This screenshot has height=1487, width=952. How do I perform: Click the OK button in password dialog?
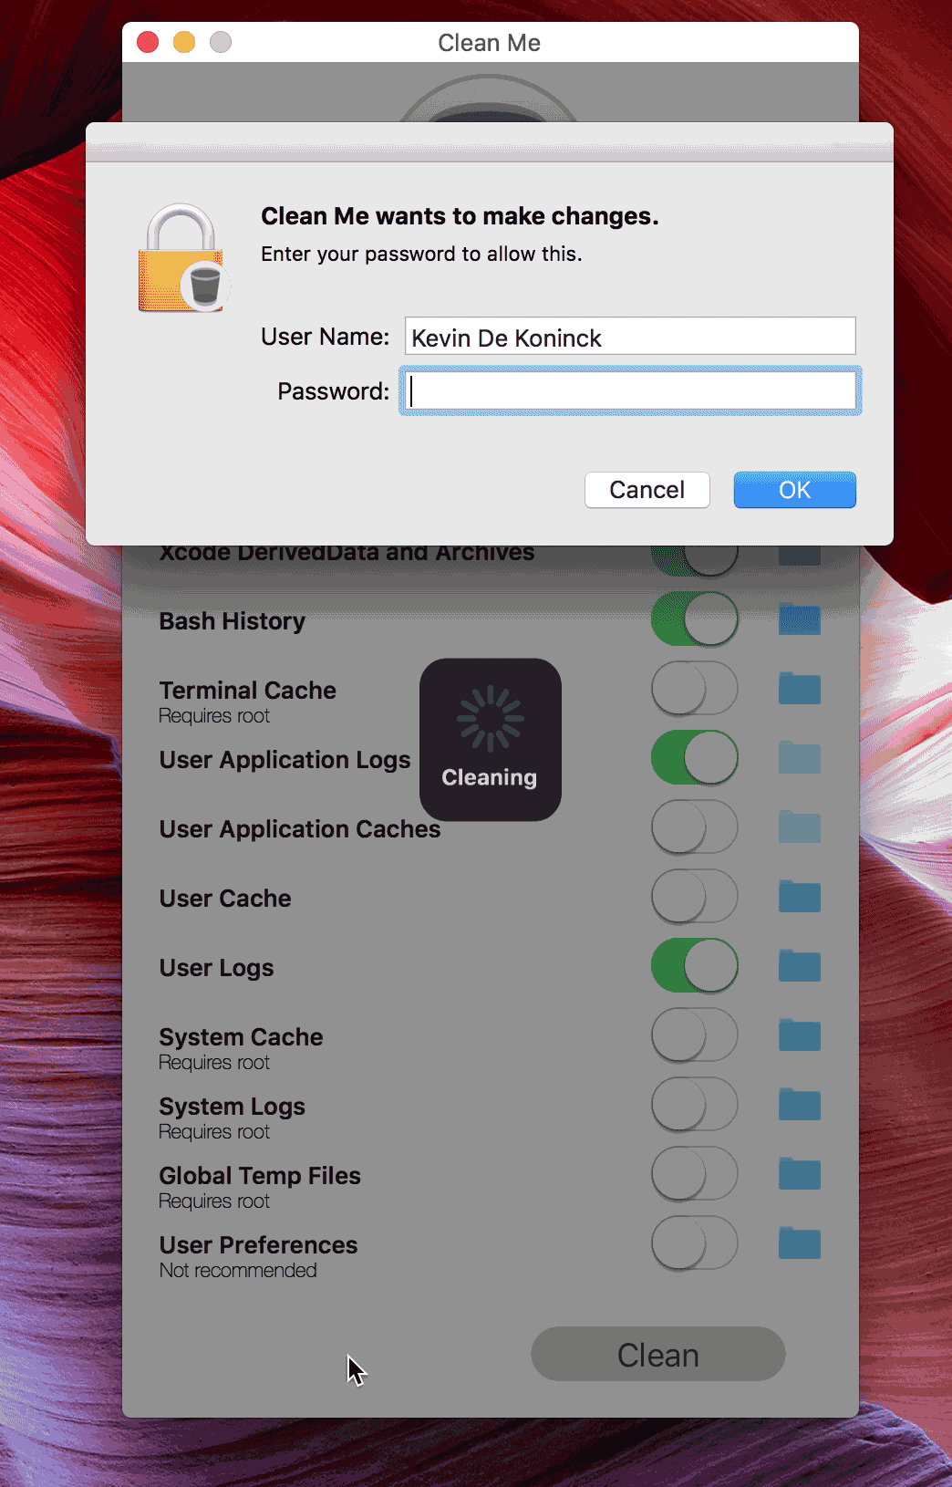coord(794,490)
